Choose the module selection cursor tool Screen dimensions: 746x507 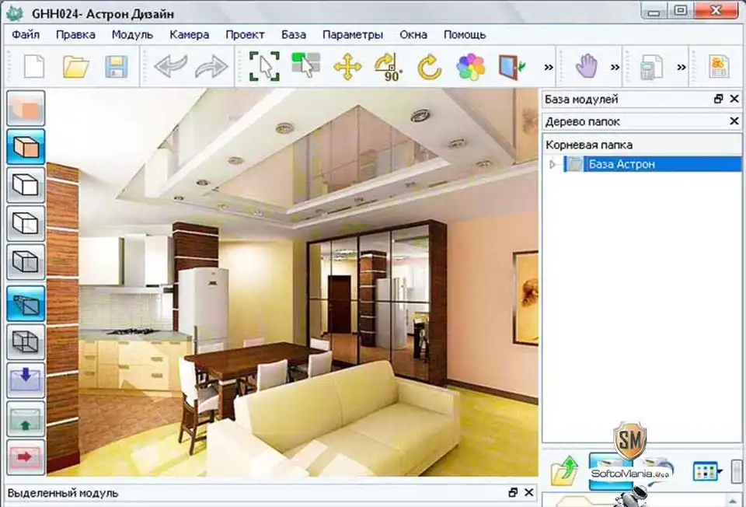305,65
